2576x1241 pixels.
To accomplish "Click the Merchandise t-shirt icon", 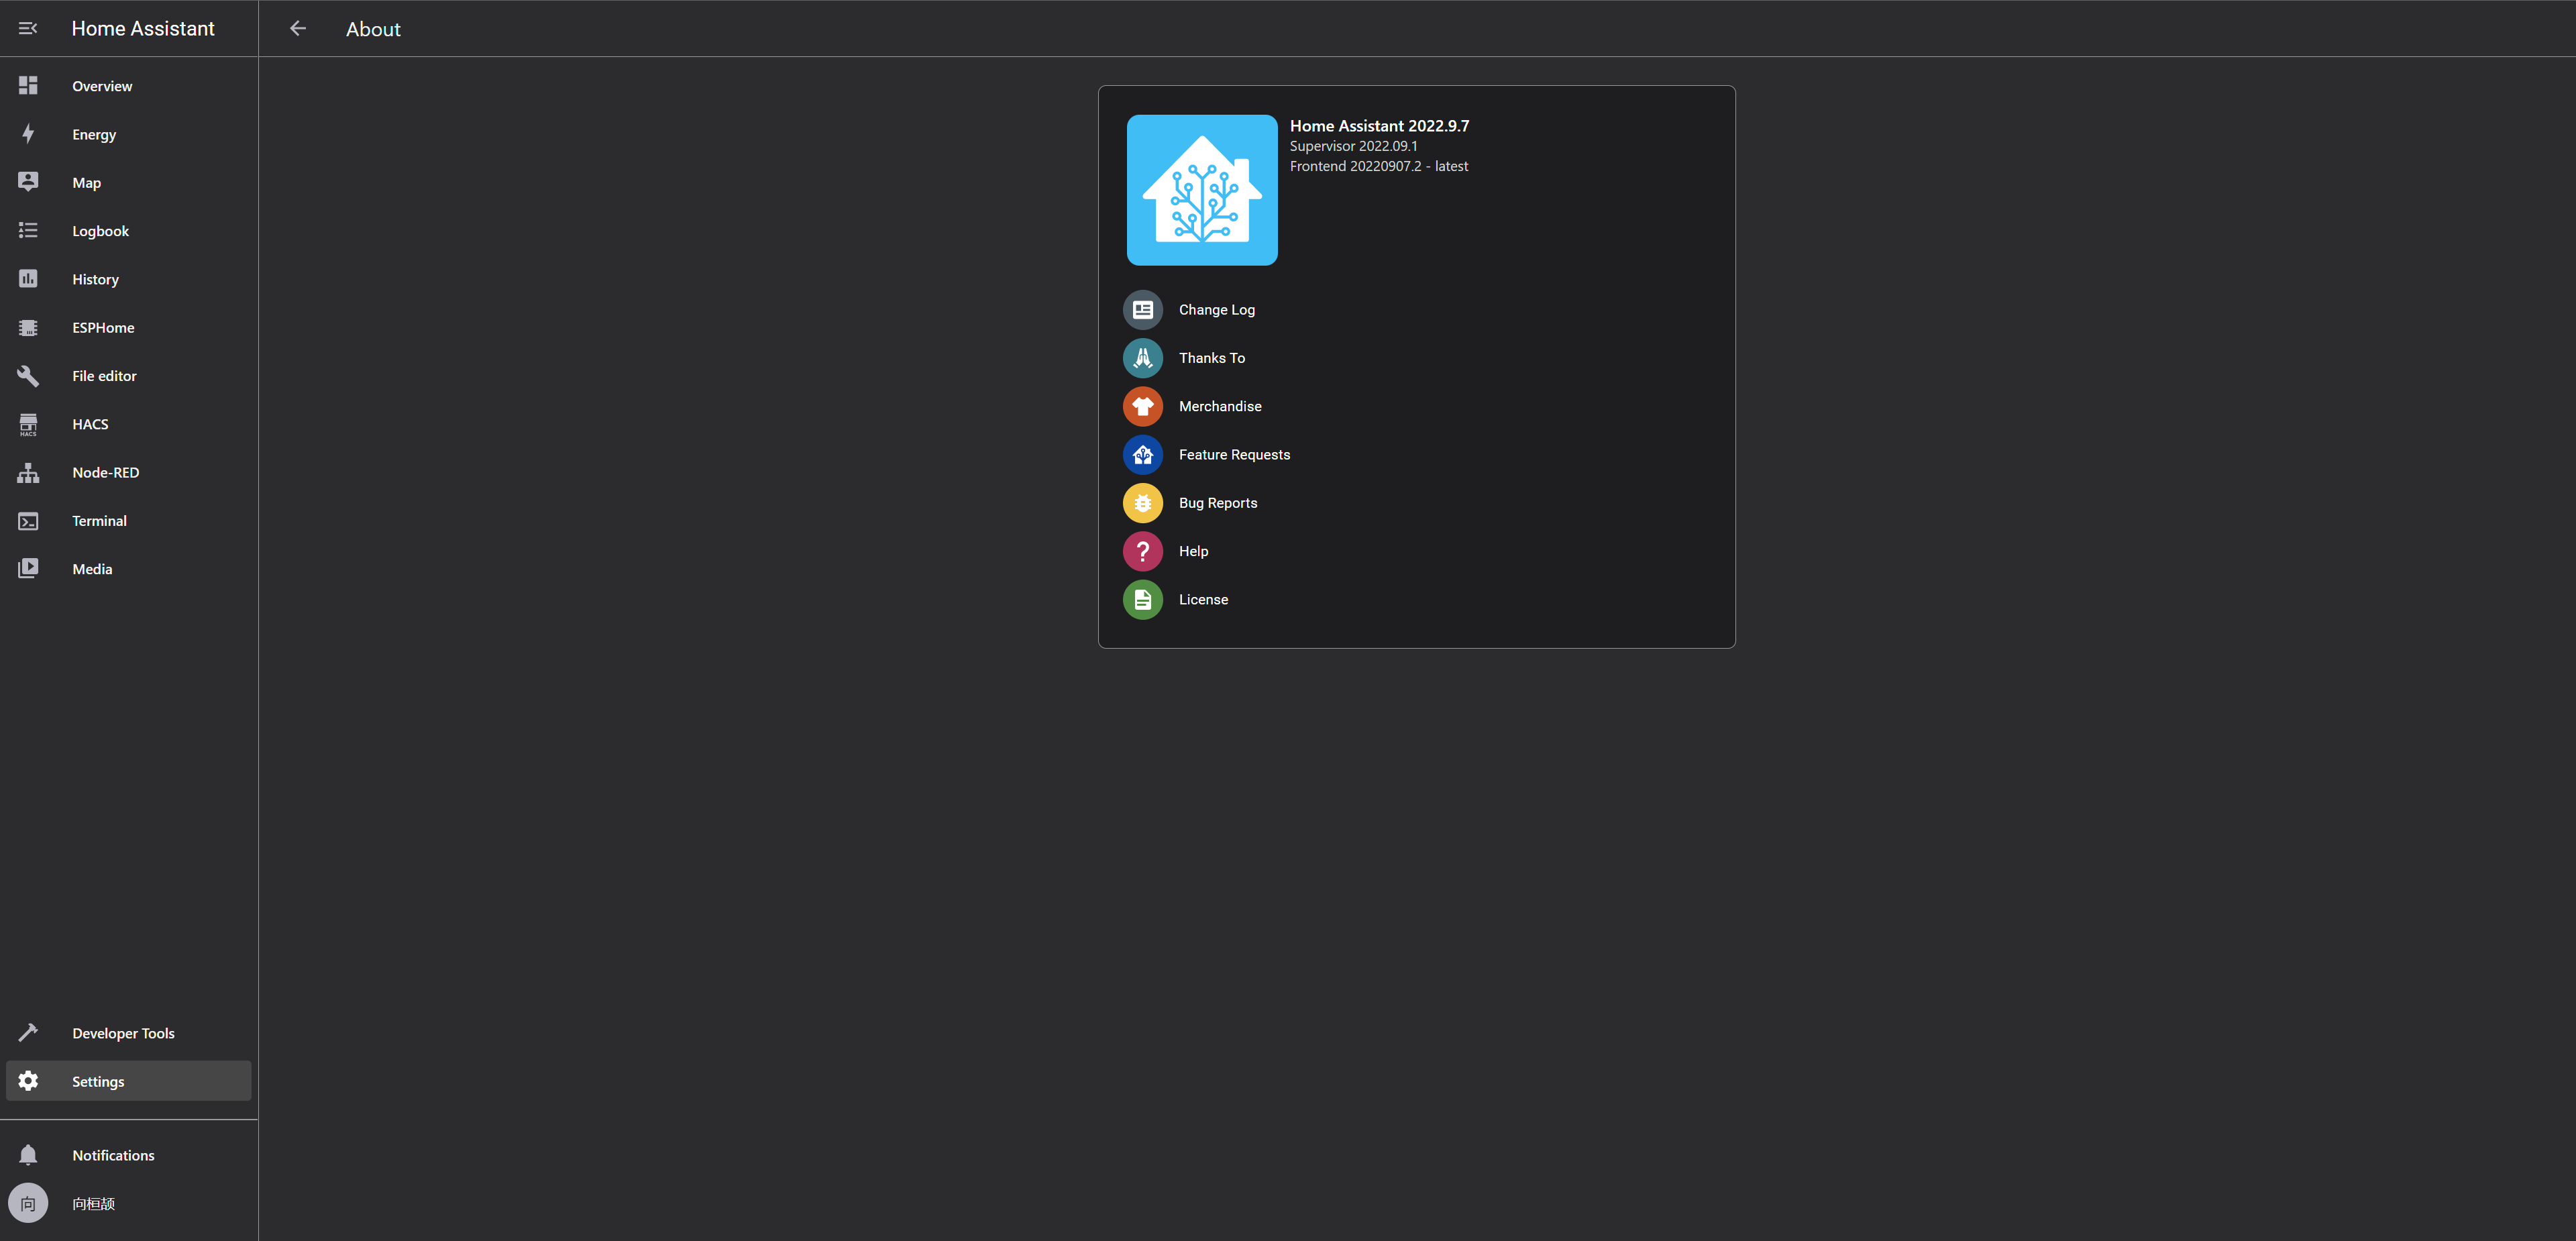I will [x=1143, y=406].
